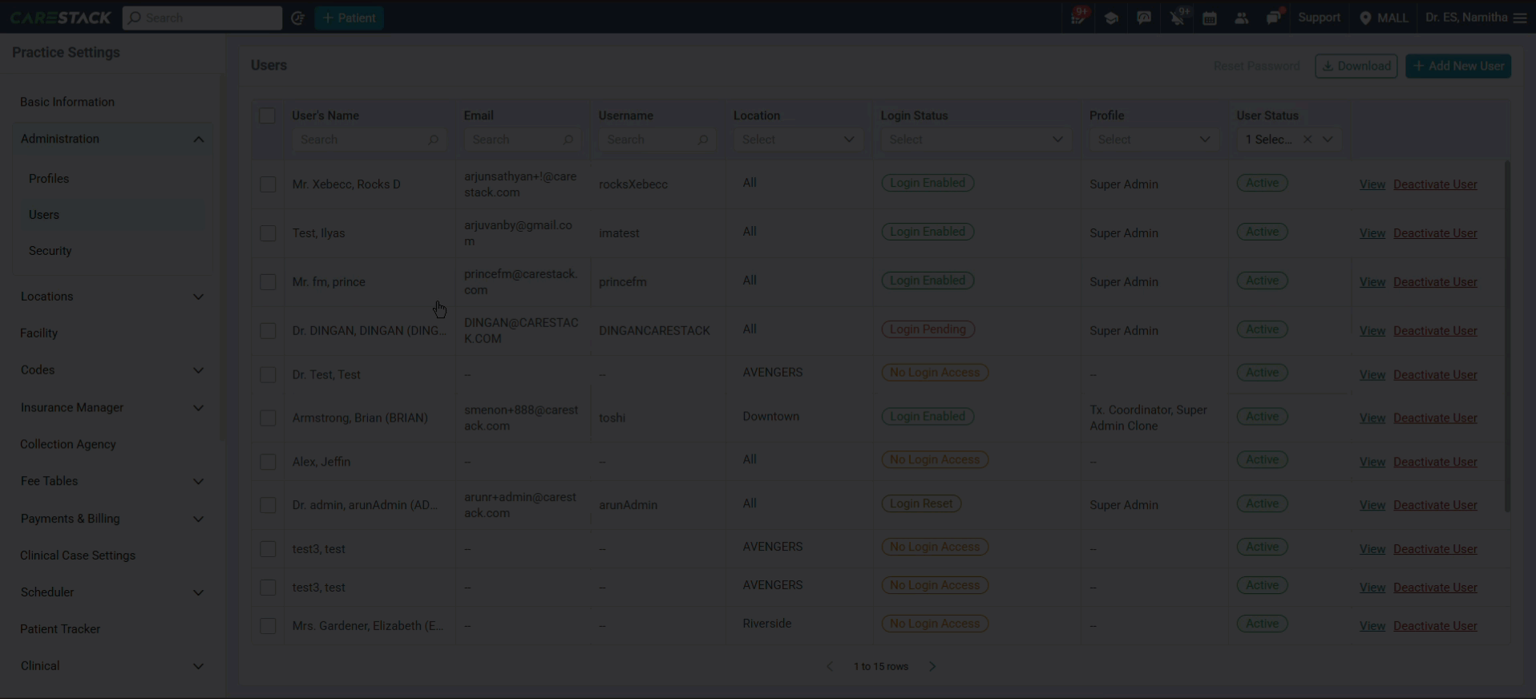Open the Profile filter dropdown

[1154, 139]
